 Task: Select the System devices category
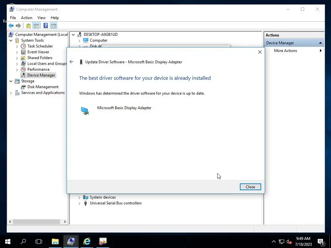(x=102, y=197)
